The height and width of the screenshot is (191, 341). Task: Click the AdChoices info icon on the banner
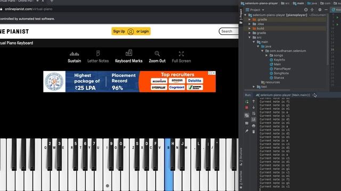tap(210, 73)
